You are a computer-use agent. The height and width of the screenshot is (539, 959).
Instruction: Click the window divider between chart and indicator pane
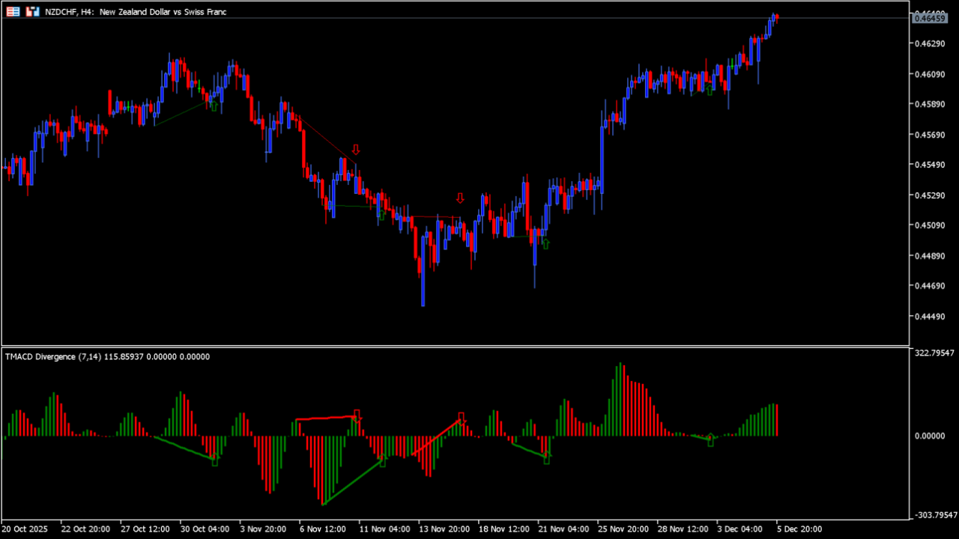tap(450, 347)
